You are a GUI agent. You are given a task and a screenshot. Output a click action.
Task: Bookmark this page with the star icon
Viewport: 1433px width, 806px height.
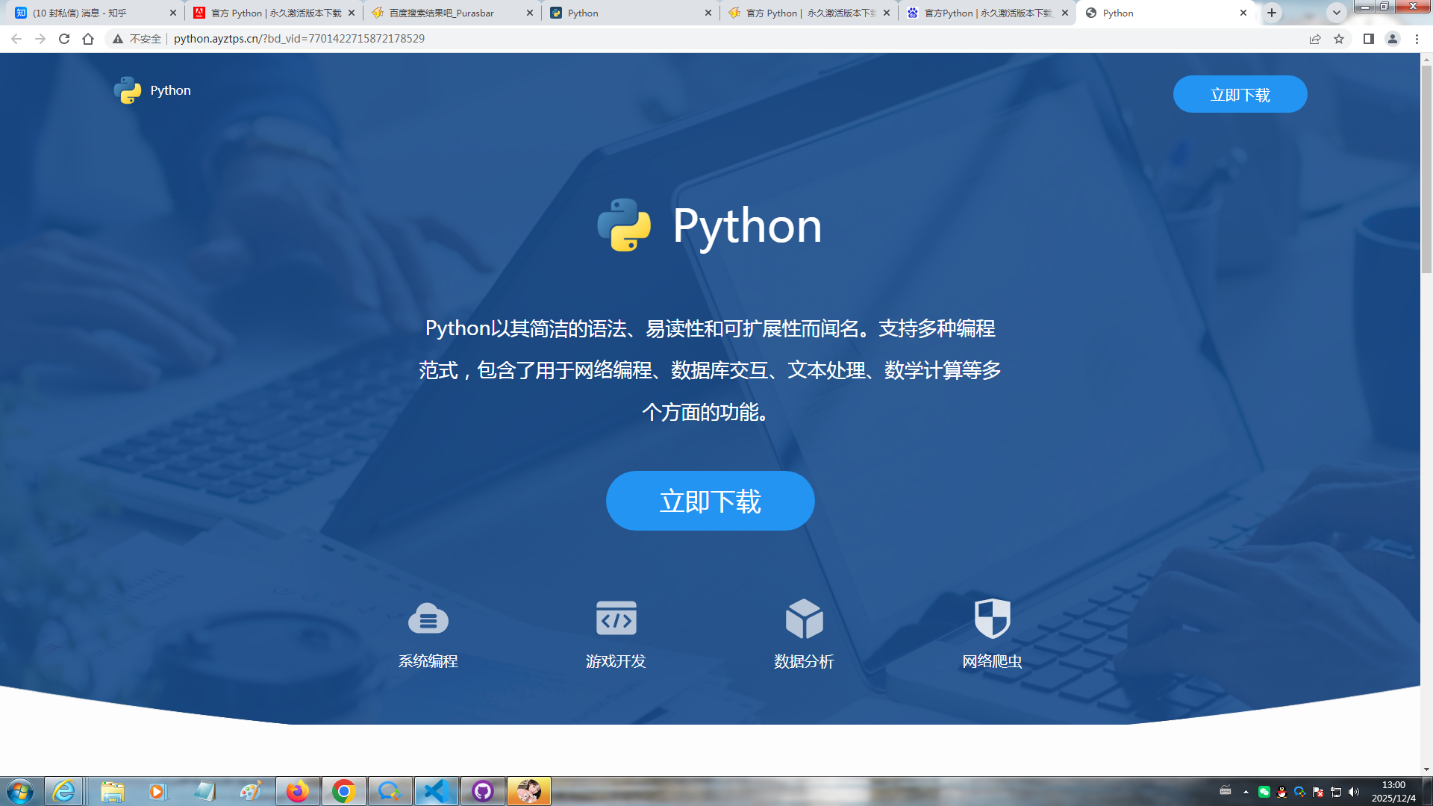1339,39
